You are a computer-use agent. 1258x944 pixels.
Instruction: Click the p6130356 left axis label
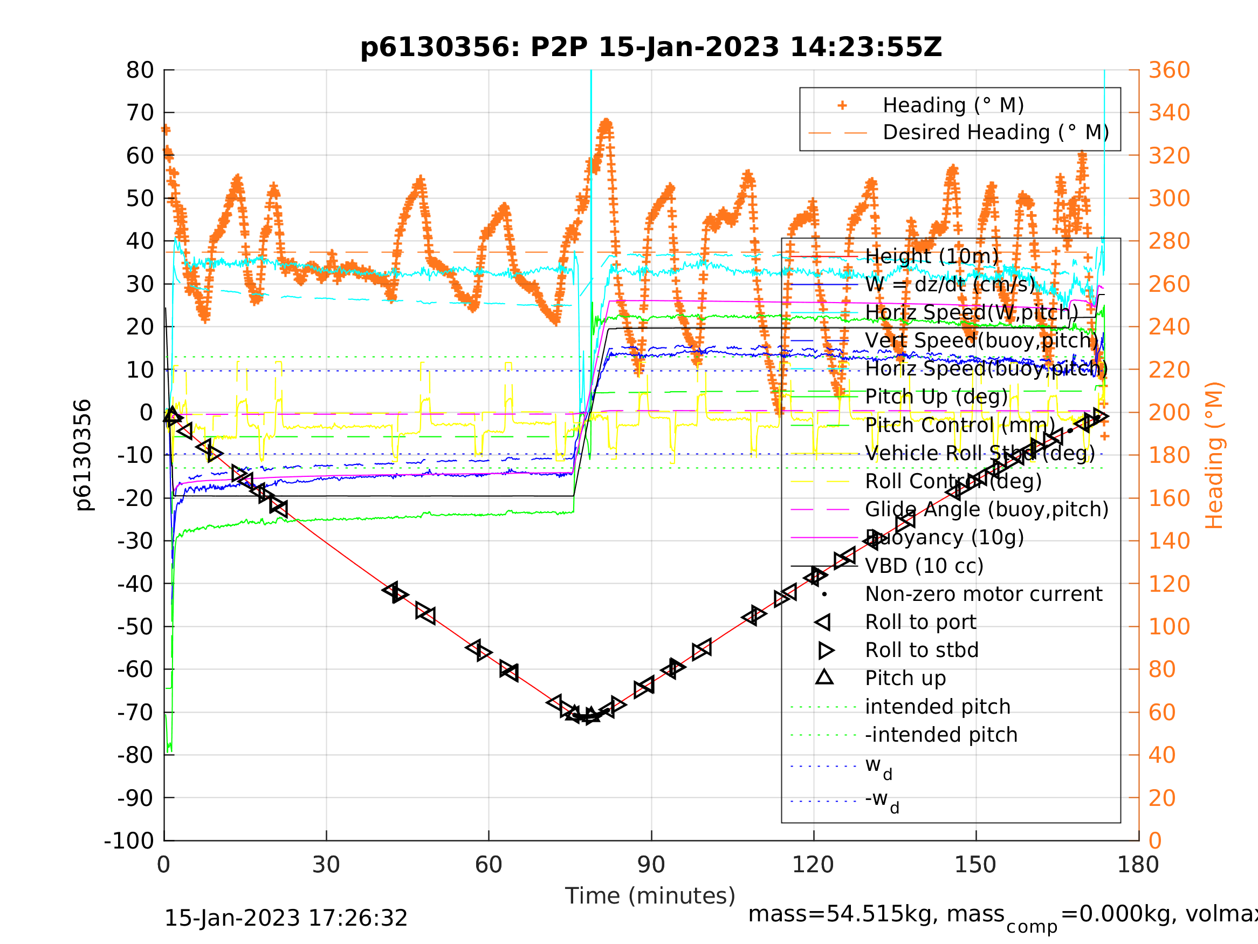pyautogui.click(x=83, y=455)
